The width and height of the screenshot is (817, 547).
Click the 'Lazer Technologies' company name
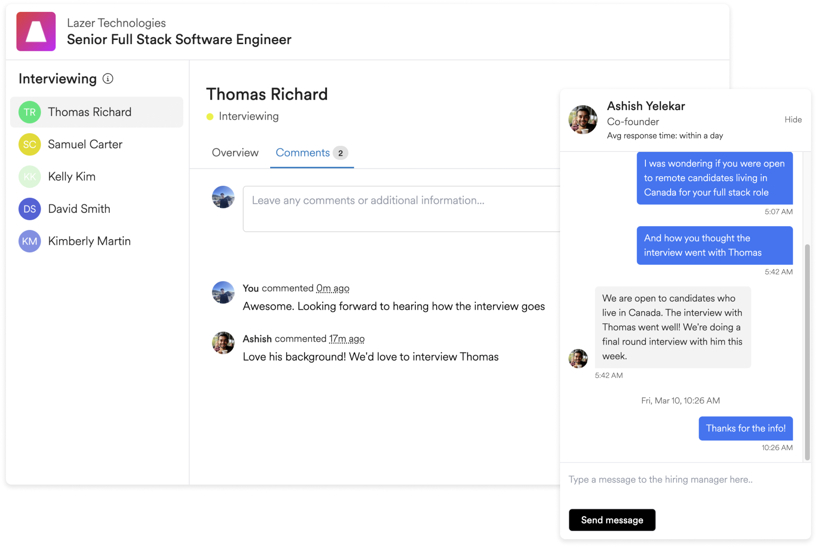click(x=117, y=23)
